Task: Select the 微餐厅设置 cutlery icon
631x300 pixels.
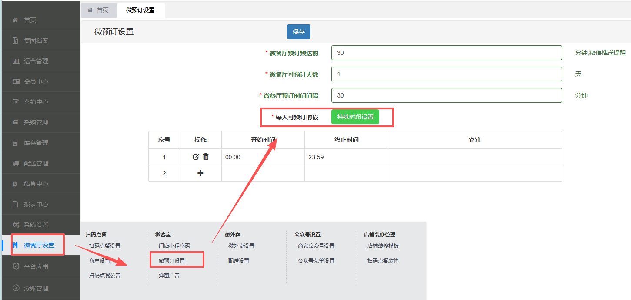Action: click(x=16, y=245)
